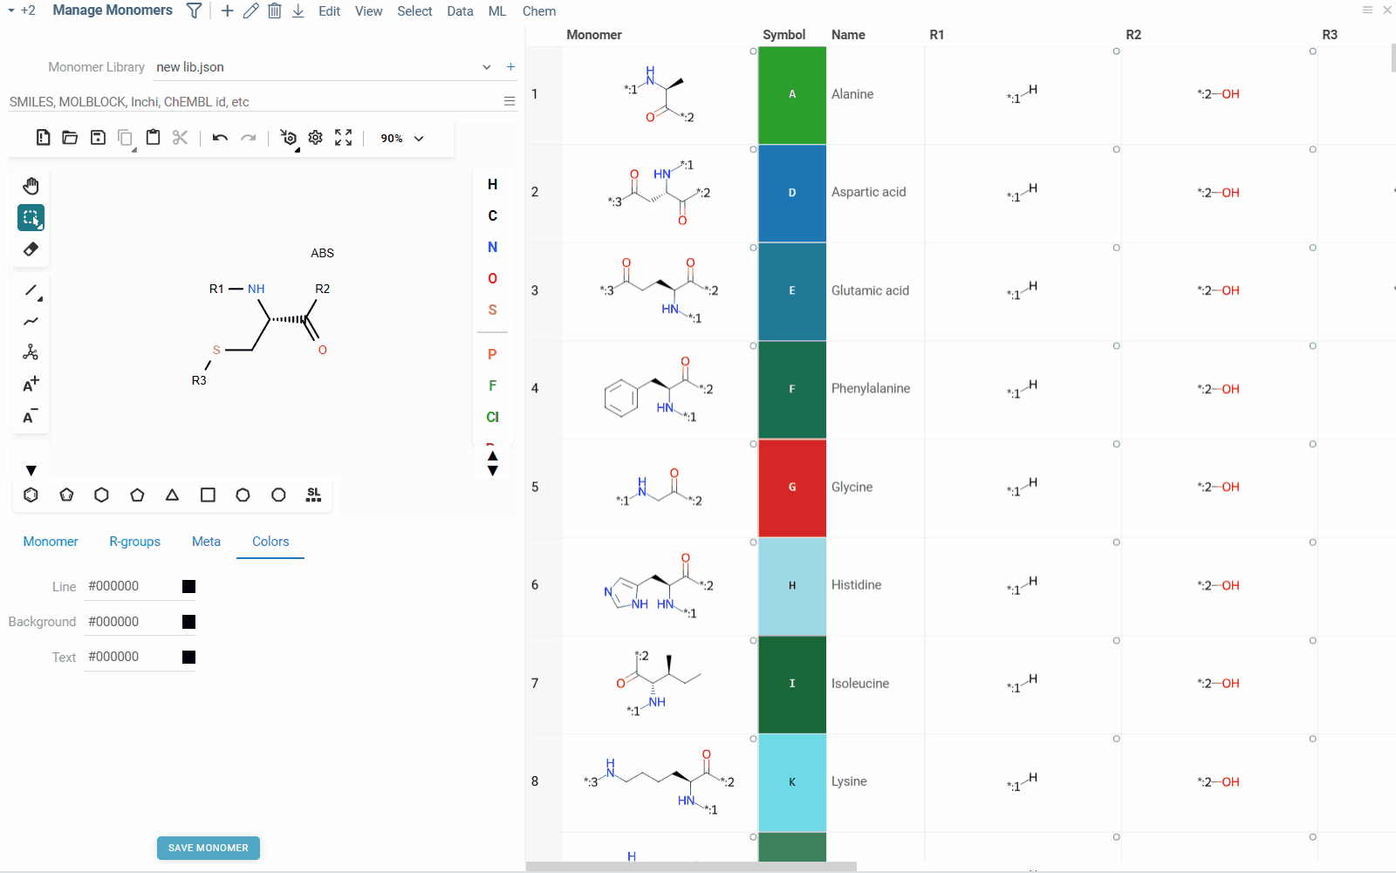
Task: Activate the Erase tool
Action: [31, 249]
